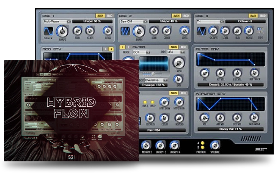Click the OSC 3 MAIN button
Image resolution: width=278 pixels, height=173 pixels.
point(253,15)
